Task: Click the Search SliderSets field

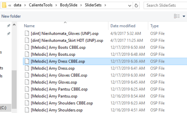Action: 165,5
